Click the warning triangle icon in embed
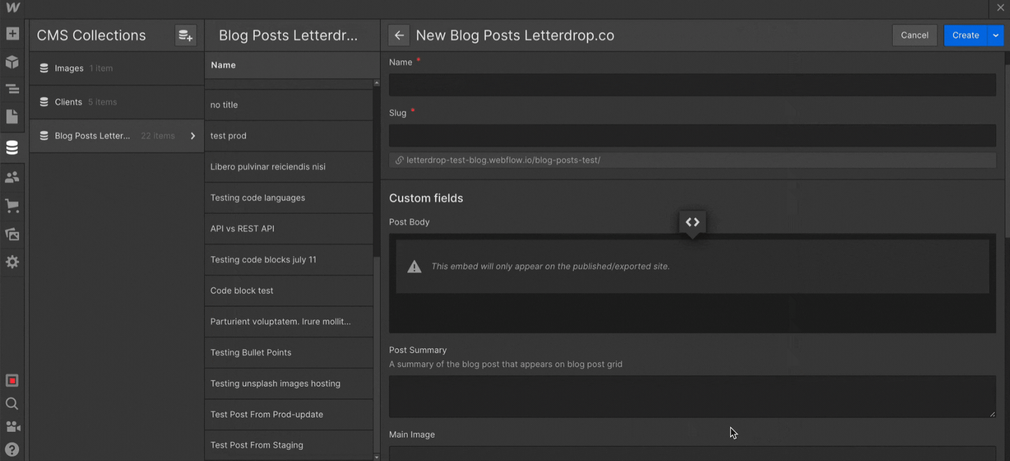 (x=414, y=267)
